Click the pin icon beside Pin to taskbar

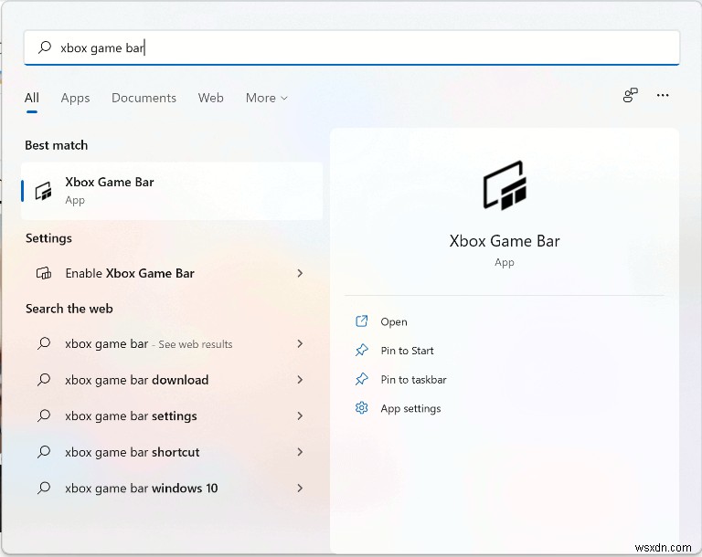(x=361, y=379)
